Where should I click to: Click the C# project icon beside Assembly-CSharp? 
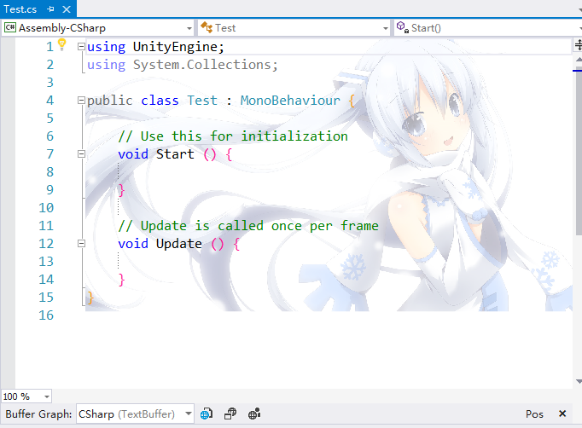(x=10, y=28)
